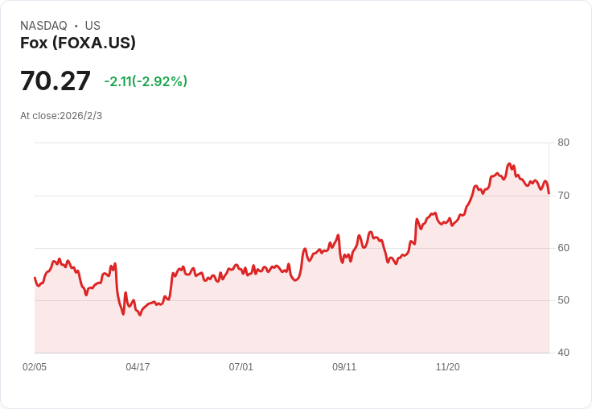The image size is (592, 409).
Task: Click the NASDAQ exchange label
Action: coord(43,25)
